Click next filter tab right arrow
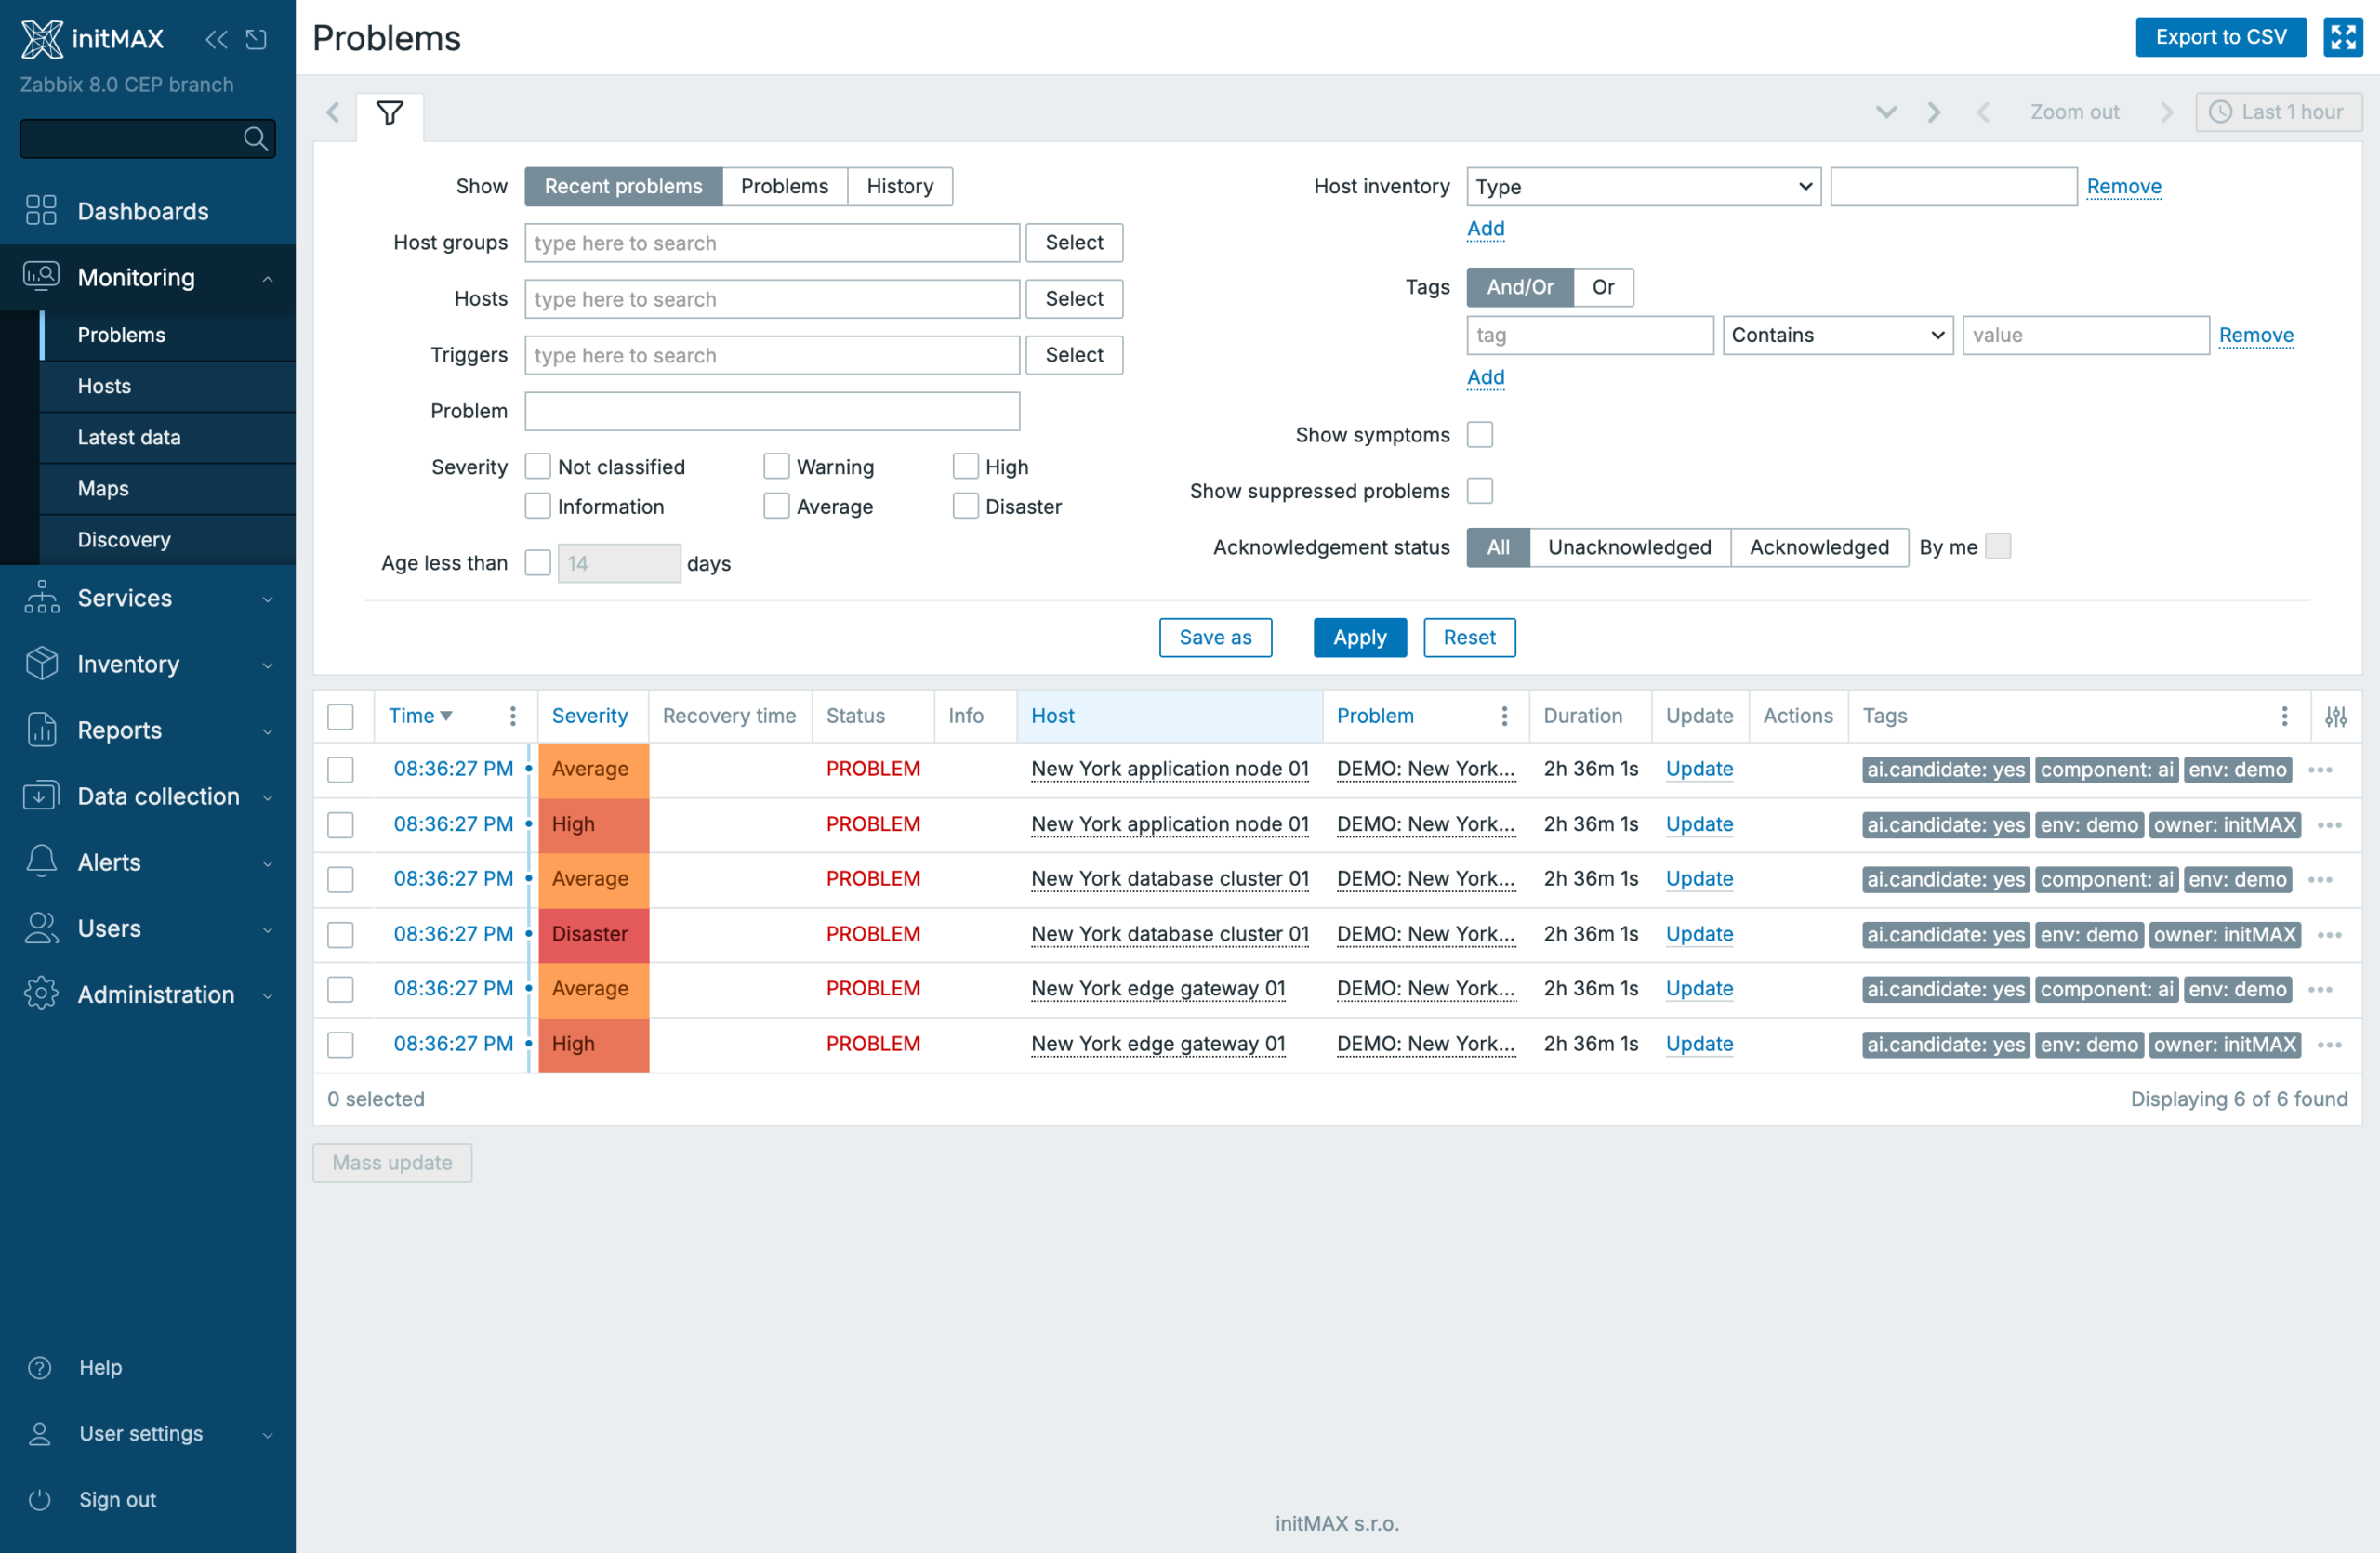This screenshot has height=1553, width=2380. pos(1934,112)
